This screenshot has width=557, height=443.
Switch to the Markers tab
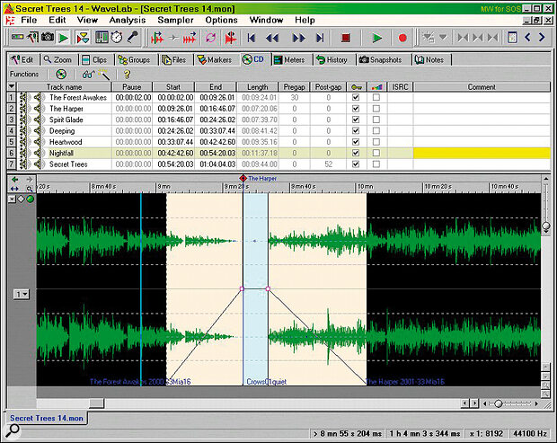(x=214, y=59)
